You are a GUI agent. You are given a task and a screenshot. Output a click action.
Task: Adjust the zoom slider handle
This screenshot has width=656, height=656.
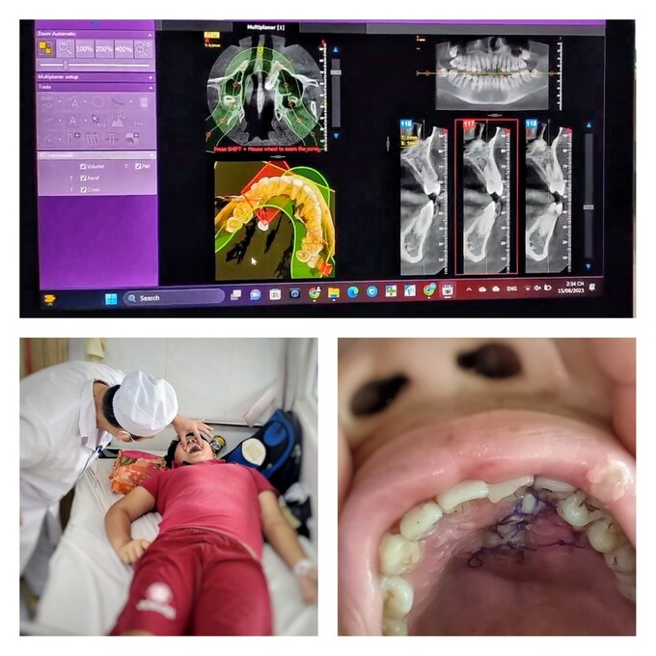(66, 65)
